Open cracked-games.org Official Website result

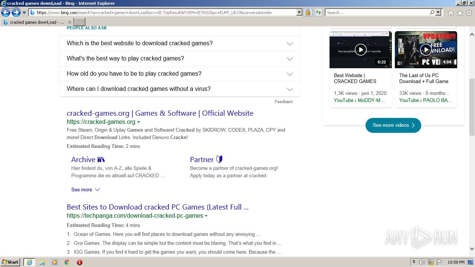click(160, 113)
